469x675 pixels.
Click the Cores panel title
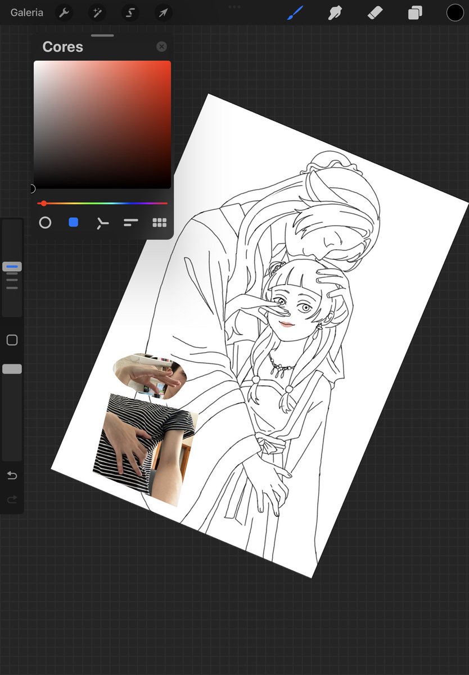62,47
